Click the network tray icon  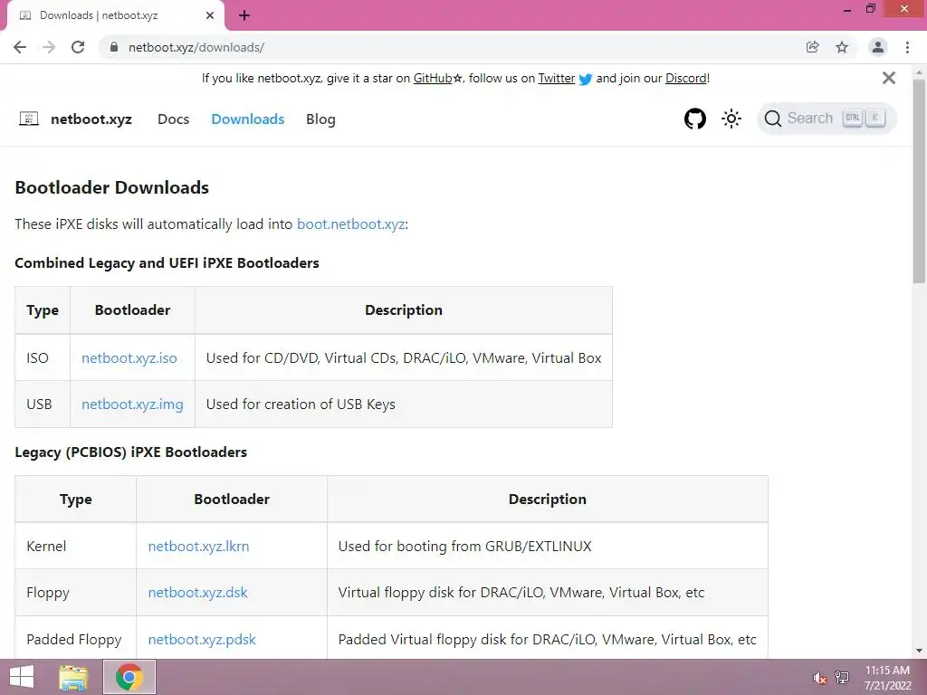click(x=842, y=678)
